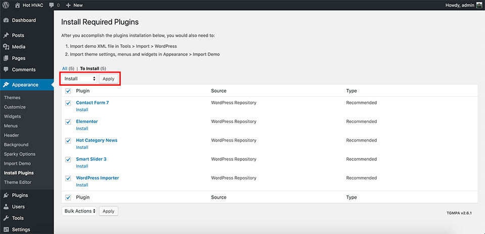Click the top Apply button
Image resolution: width=485 pixels, height=234 pixels.
(x=109, y=79)
